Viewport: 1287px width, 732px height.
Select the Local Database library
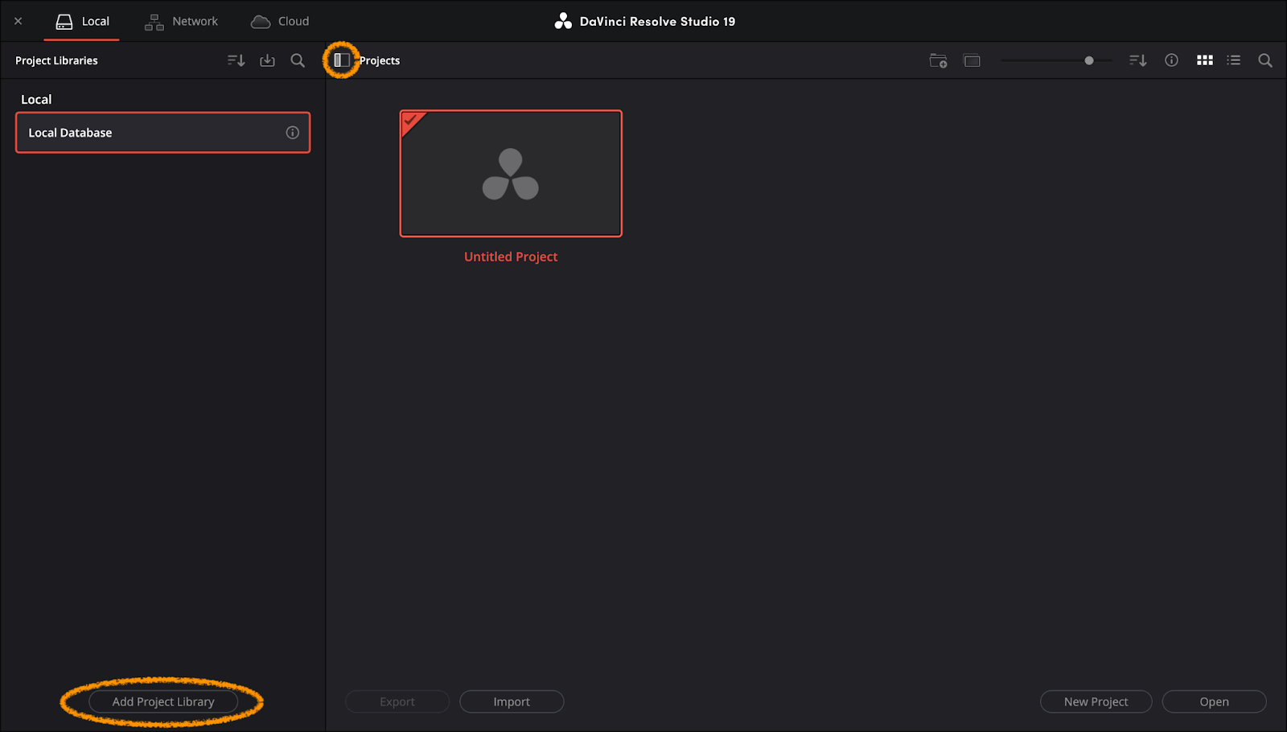(162, 133)
